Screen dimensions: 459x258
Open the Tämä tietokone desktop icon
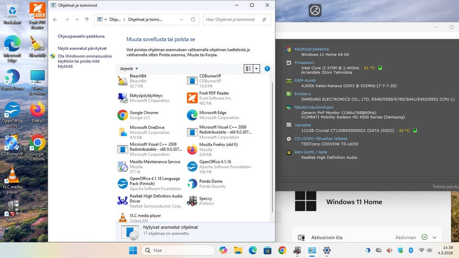coord(37,82)
